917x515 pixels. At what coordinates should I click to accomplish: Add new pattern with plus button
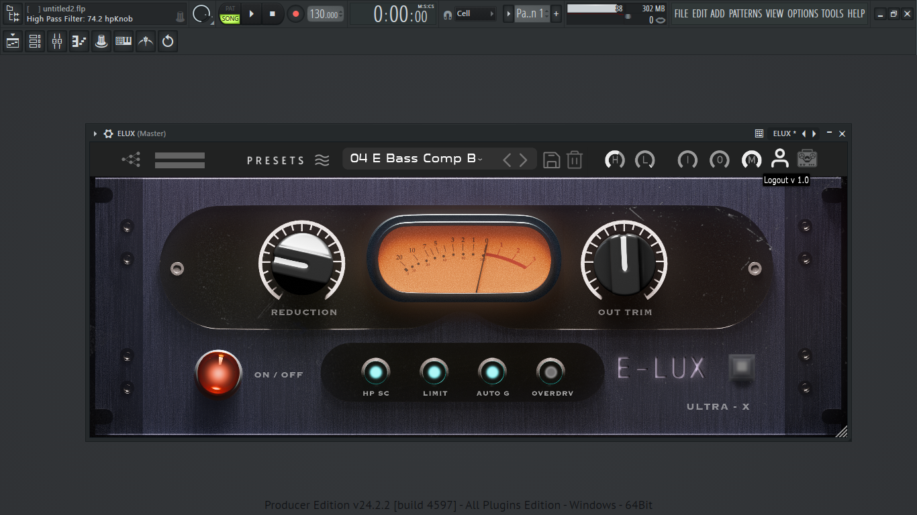pyautogui.click(x=556, y=13)
